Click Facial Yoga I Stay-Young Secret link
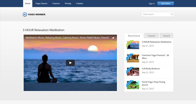This screenshot has height=104, width=196. [153, 83]
